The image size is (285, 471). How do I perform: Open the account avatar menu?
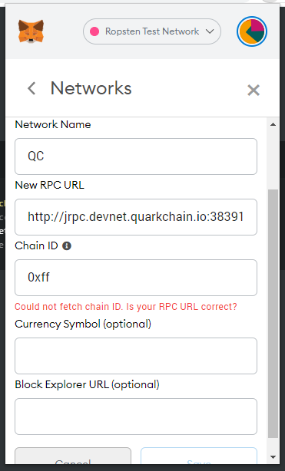(252, 31)
